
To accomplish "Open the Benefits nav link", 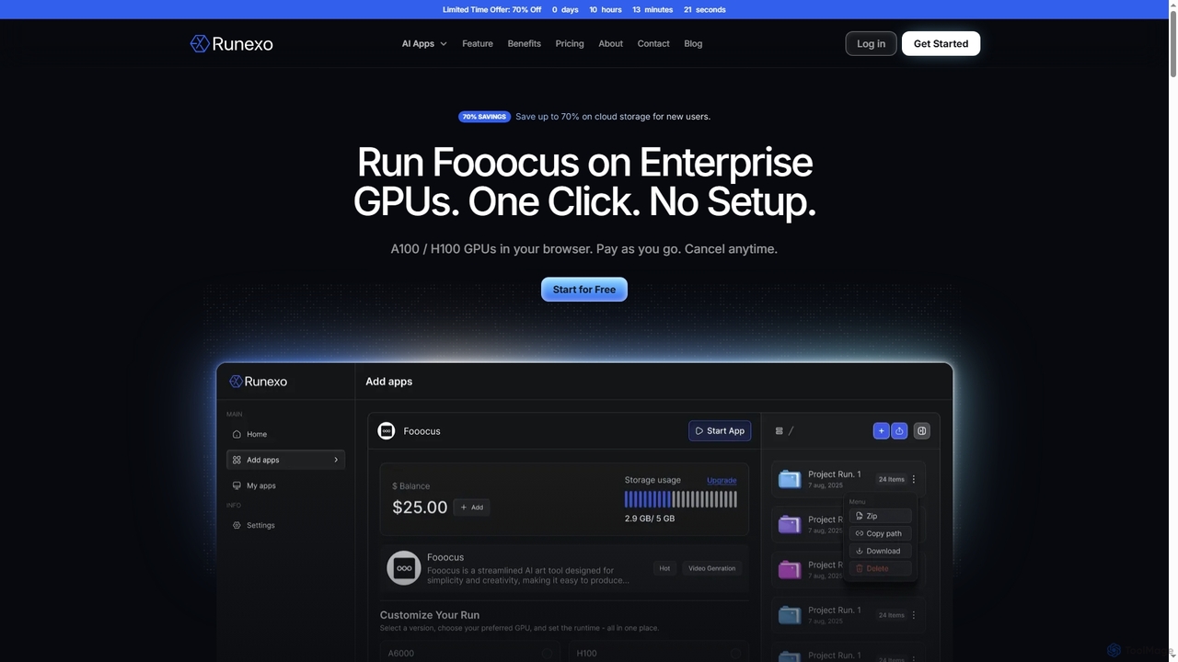I will pyautogui.click(x=525, y=43).
